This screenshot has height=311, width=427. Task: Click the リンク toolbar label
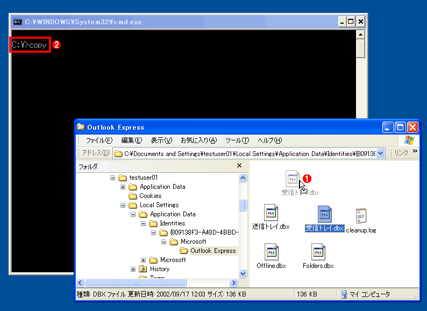click(401, 153)
